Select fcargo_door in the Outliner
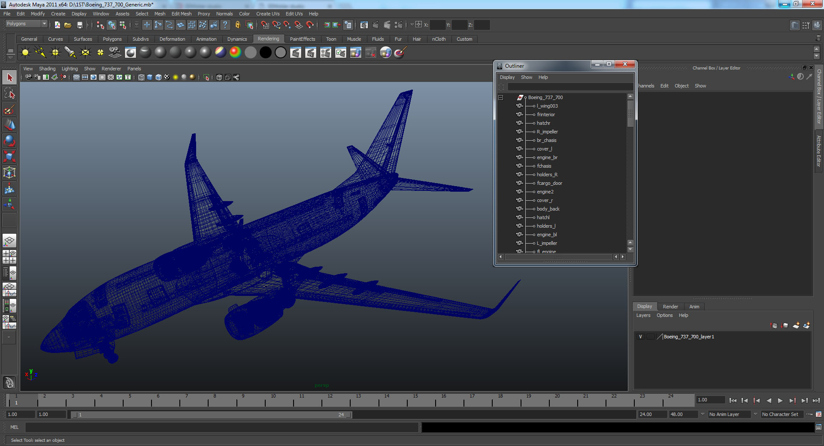The image size is (824, 446). click(x=549, y=183)
